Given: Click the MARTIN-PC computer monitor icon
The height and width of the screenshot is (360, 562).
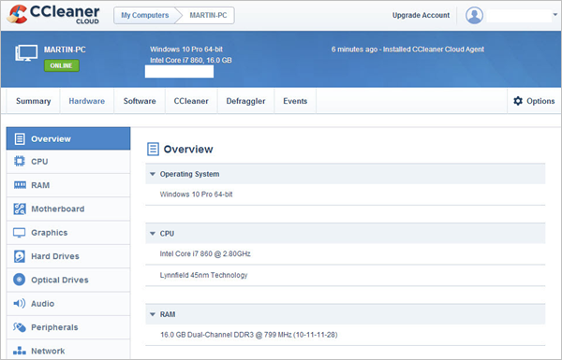Looking at the screenshot, I should point(26,53).
